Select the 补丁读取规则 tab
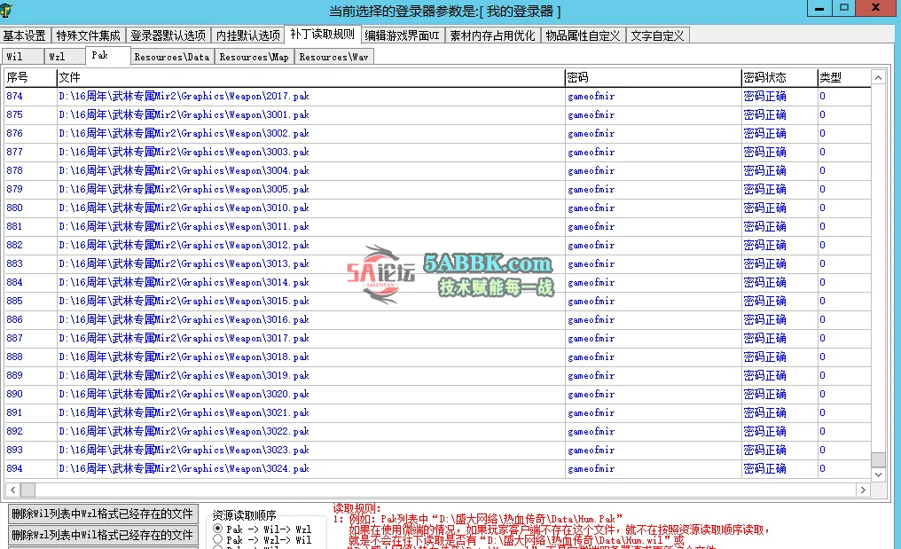Viewport: 901px width, 549px height. [323, 35]
